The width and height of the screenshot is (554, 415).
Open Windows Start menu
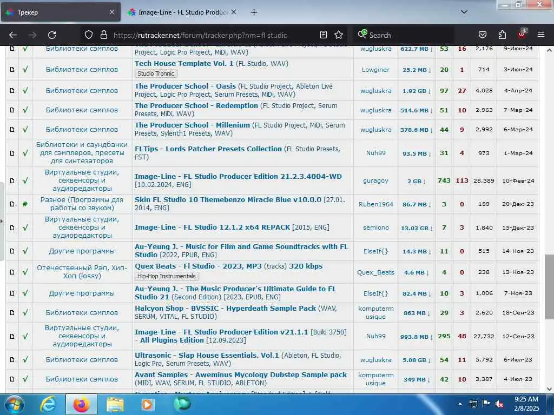[15, 404]
